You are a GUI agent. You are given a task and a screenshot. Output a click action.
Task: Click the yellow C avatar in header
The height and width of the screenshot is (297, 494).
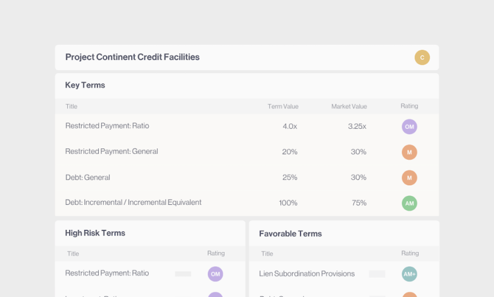coord(422,58)
